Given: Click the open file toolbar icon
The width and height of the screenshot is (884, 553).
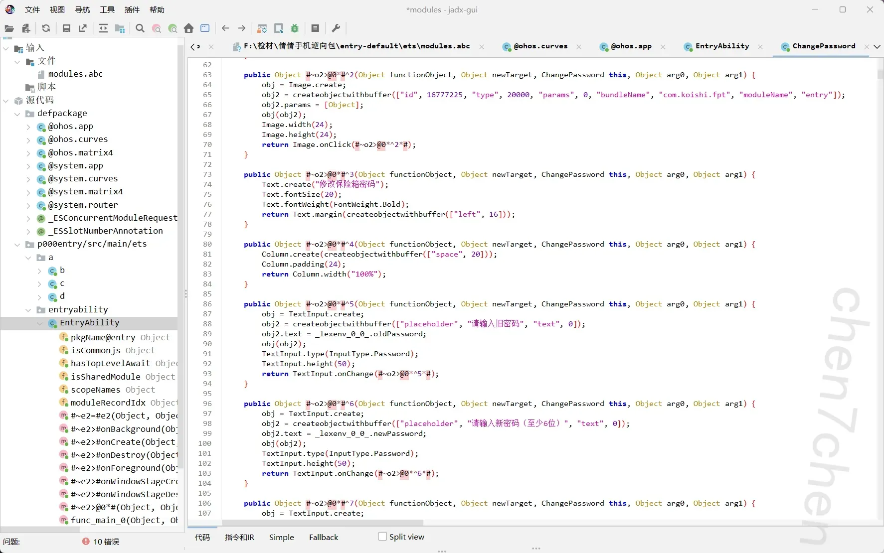Looking at the screenshot, I should click(x=9, y=28).
